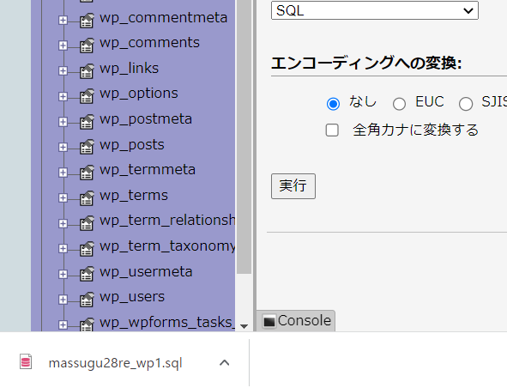Select the なし encoding radio button
This screenshot has height=388, width=507.
coord(333,104)
